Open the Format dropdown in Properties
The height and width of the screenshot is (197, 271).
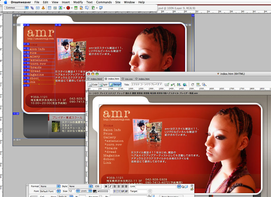tap(50, 186)
